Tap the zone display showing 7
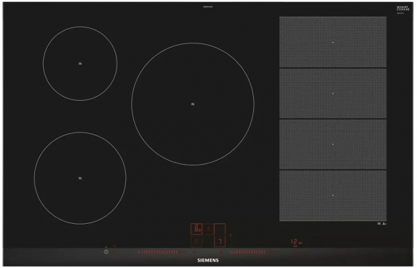The width and height of the screenshot is (417, 268). (x=220, y=241)
